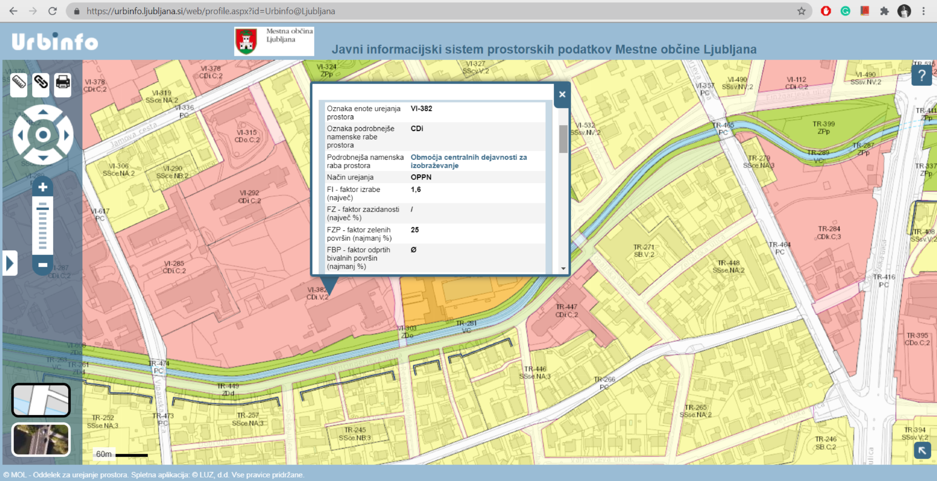The height and width of the screenshot is (481, 937).
Task: Go back in browser history
Action: pyautogui.click(x=13, y=11)
